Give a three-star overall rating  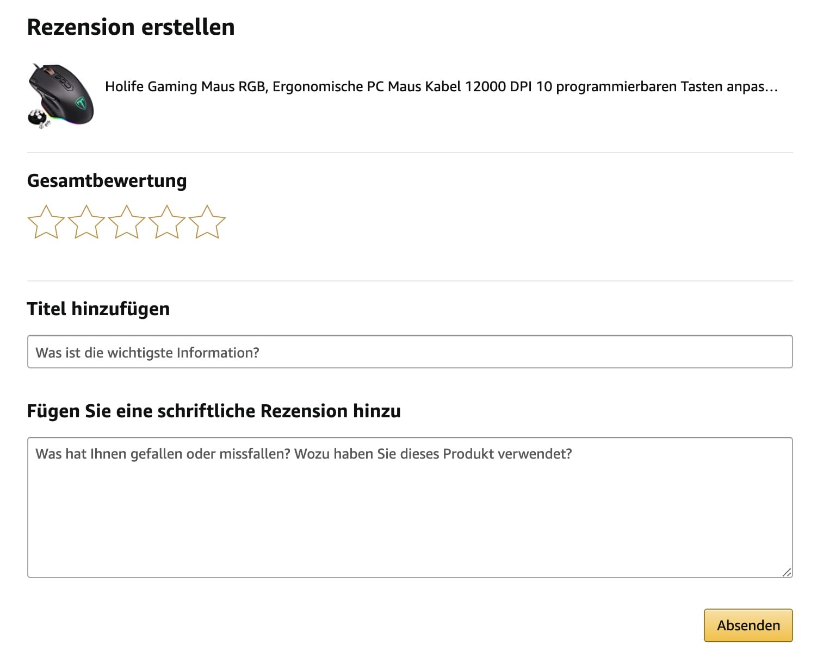coord(127,222)
